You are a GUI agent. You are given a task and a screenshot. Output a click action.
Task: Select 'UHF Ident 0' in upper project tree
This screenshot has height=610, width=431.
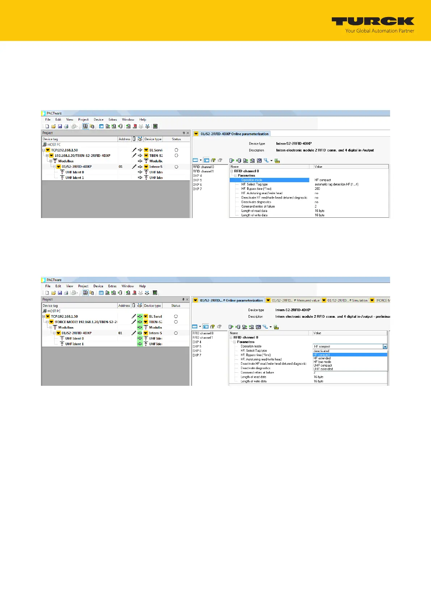coord(75,172)
